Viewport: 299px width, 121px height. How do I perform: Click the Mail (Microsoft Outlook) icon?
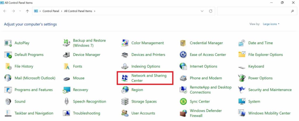(8, 78)
